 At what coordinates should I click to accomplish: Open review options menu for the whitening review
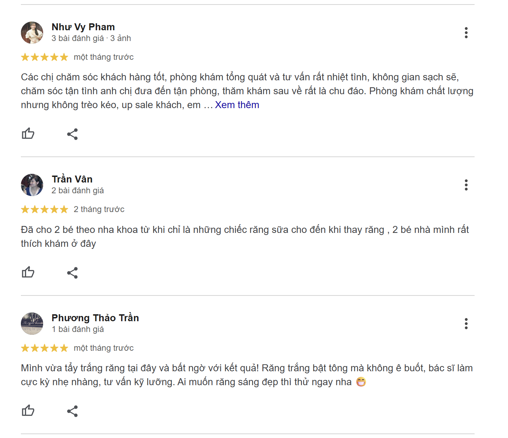tap(466, 323)
